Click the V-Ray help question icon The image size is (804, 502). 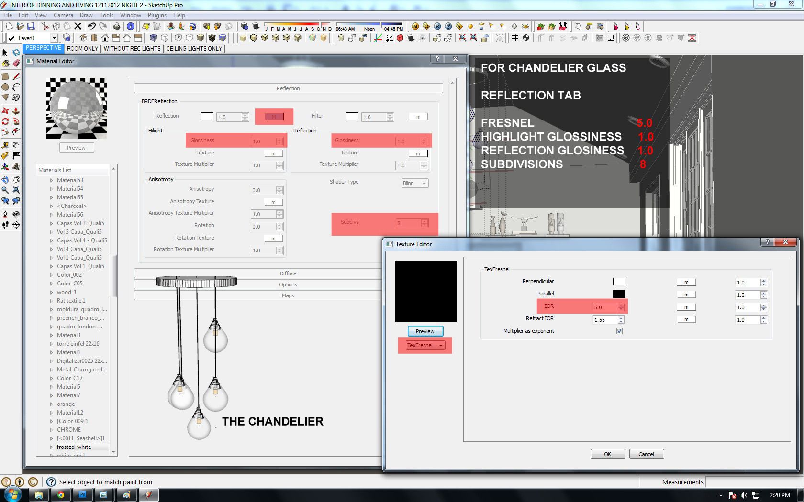click(448, 26)
